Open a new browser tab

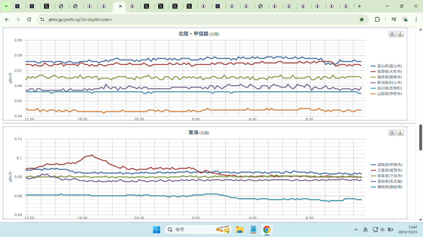[x=360, y=6]
